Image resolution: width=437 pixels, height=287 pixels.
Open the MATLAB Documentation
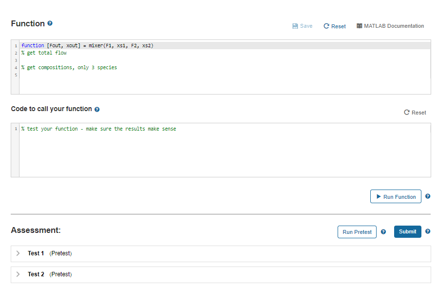[390, 26]
